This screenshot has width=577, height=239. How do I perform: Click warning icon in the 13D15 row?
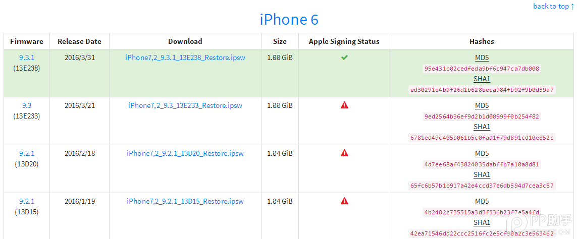pyautogui.click(x=344, y=201)
